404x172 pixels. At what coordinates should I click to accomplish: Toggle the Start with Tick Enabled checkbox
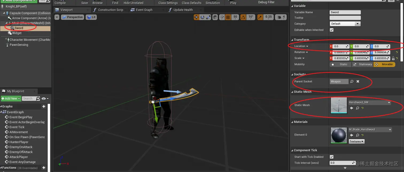(332, 157)
